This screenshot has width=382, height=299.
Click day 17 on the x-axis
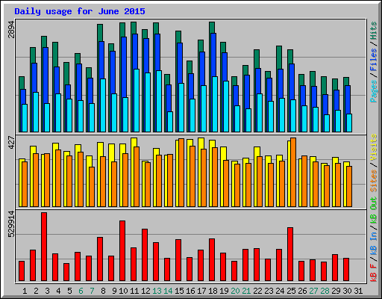coord(201,291)
